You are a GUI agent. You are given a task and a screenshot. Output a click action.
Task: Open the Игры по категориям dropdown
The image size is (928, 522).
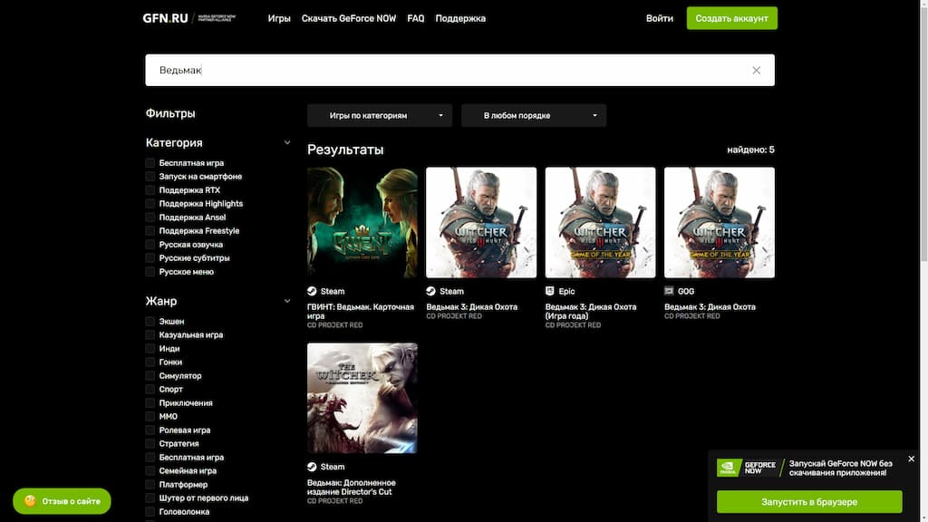pyautogui.click(x=380, y=115)
